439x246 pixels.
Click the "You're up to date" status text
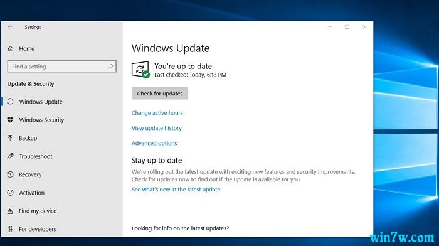tap(183, 66)
